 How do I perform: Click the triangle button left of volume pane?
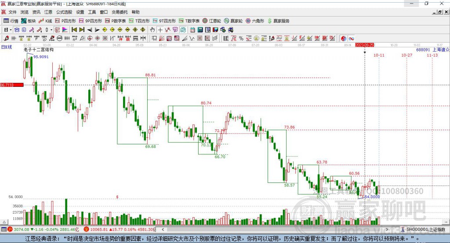(4, 222)
